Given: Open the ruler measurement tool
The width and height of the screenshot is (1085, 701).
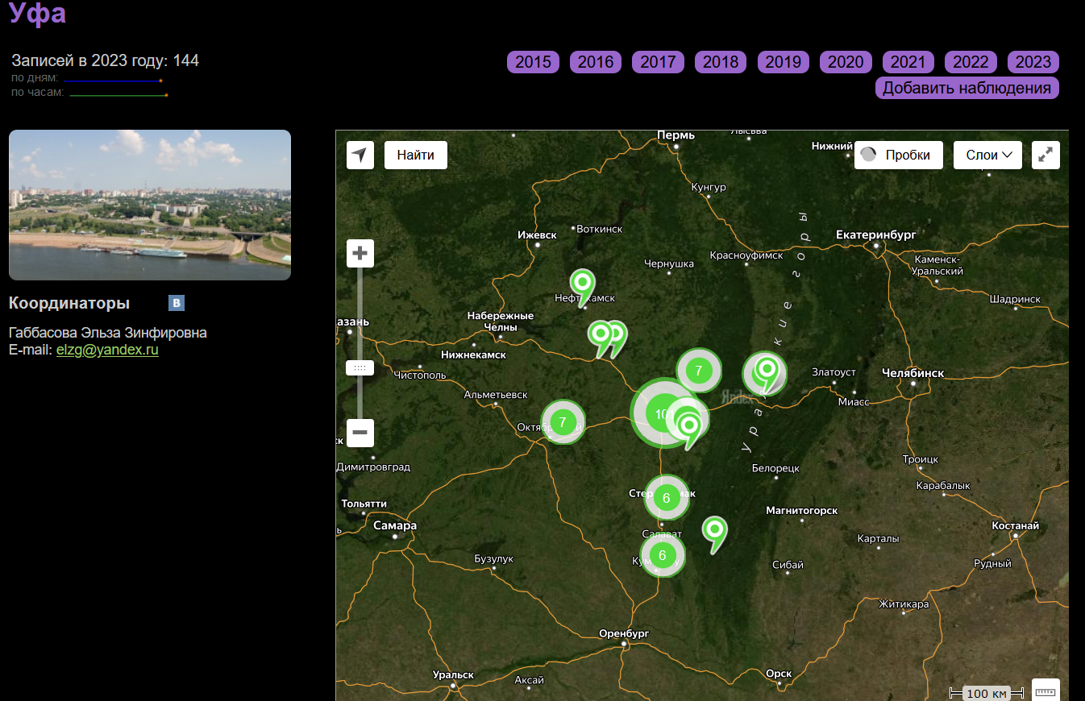Looking at the screenshot, I should pos(1046,691).
